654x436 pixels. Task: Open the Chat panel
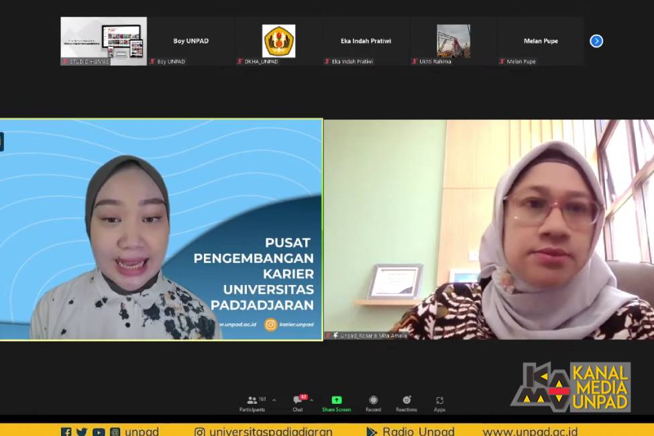click(x=298, y=402)
